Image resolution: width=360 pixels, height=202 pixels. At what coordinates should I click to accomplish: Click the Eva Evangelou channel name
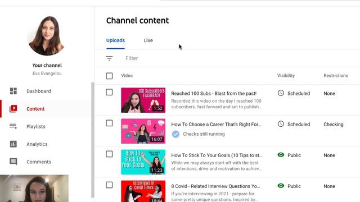coord(47,74)
